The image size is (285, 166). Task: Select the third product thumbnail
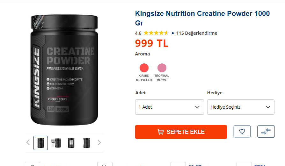[x=71, y=143]
